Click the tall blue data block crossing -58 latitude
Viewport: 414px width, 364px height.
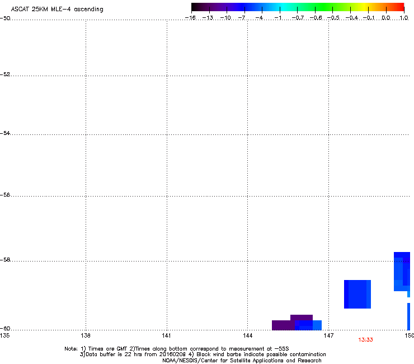coord(402,272)
